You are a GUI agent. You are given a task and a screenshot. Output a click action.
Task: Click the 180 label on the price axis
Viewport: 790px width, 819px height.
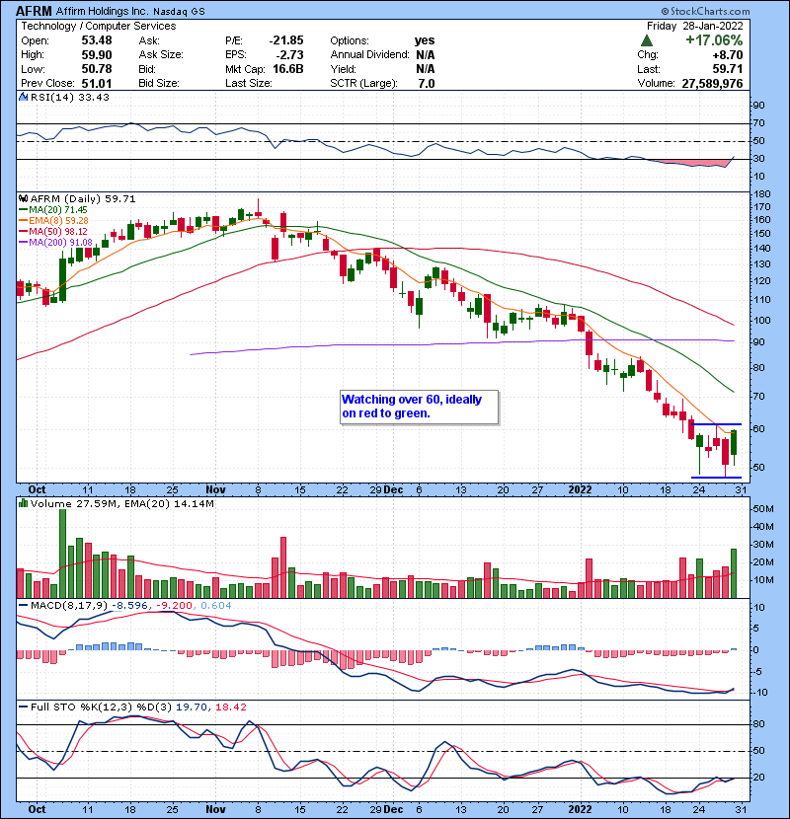[762, 193]
